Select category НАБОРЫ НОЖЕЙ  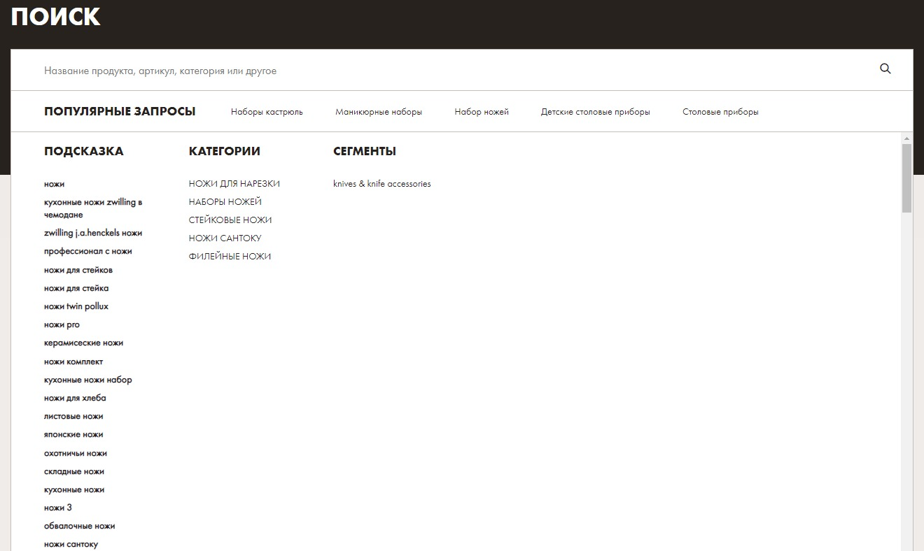225,202
